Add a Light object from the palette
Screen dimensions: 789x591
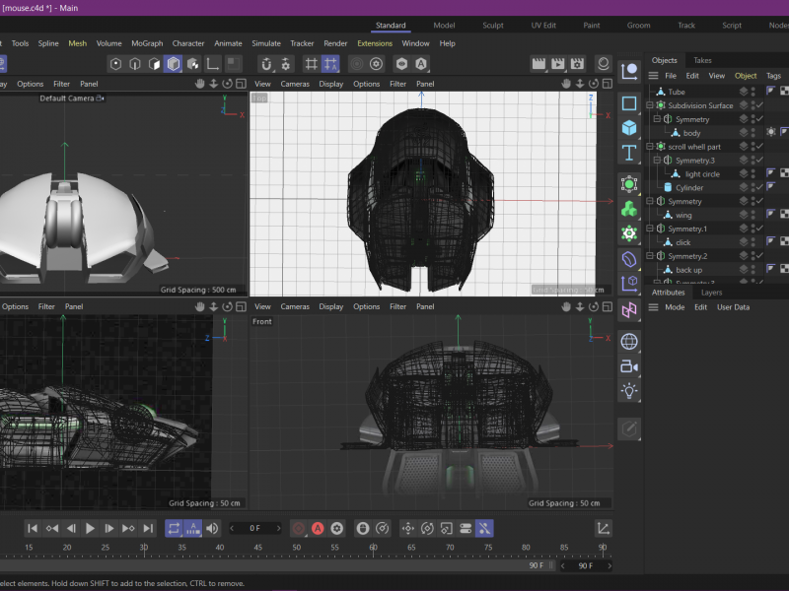629,391
